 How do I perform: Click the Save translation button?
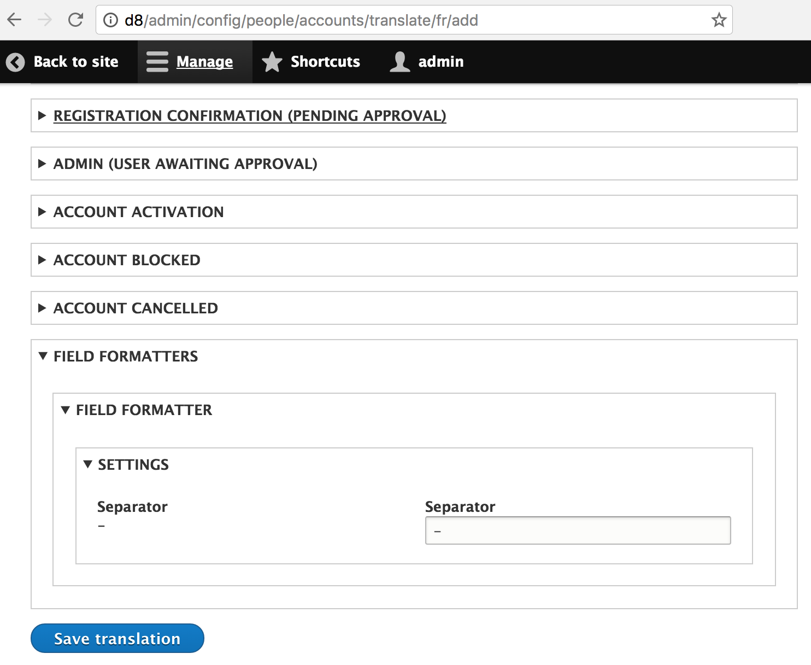pos(117,638)
